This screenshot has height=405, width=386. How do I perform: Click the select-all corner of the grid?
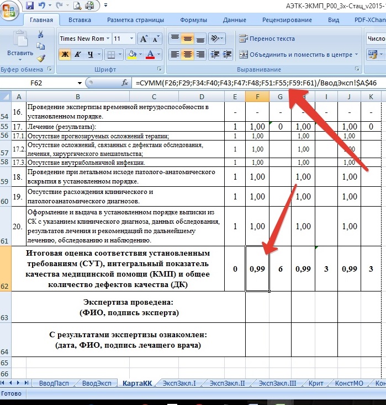[x=6, y=96]
